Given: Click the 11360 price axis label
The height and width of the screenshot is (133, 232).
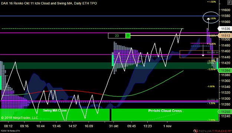Looking at the screenshot, I should [226, 81].
